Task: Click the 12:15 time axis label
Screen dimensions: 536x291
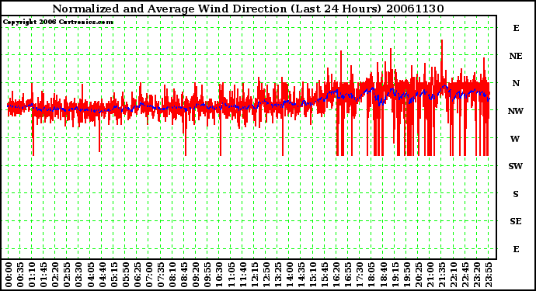Action: pos(254,275)
